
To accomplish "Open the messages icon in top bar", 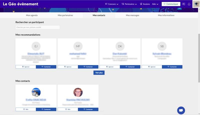I will click(x=184, y=4).
